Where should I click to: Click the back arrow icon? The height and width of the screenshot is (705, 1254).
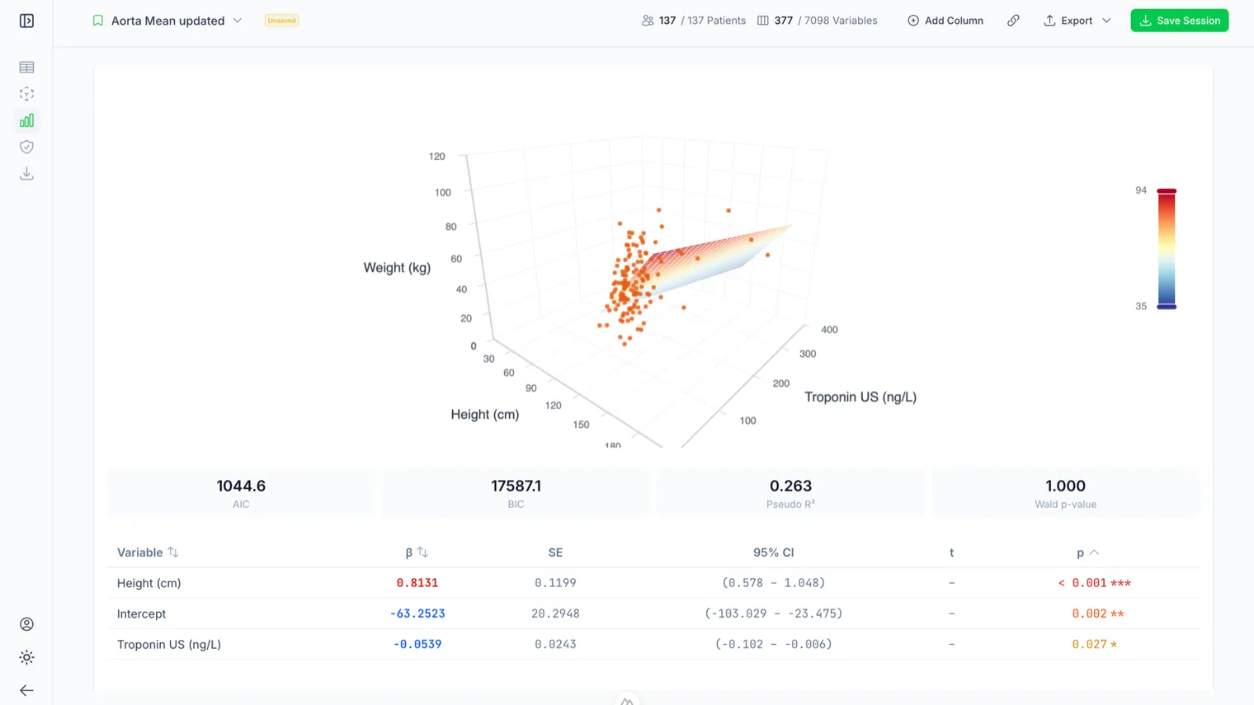click(x=26, y=690)
